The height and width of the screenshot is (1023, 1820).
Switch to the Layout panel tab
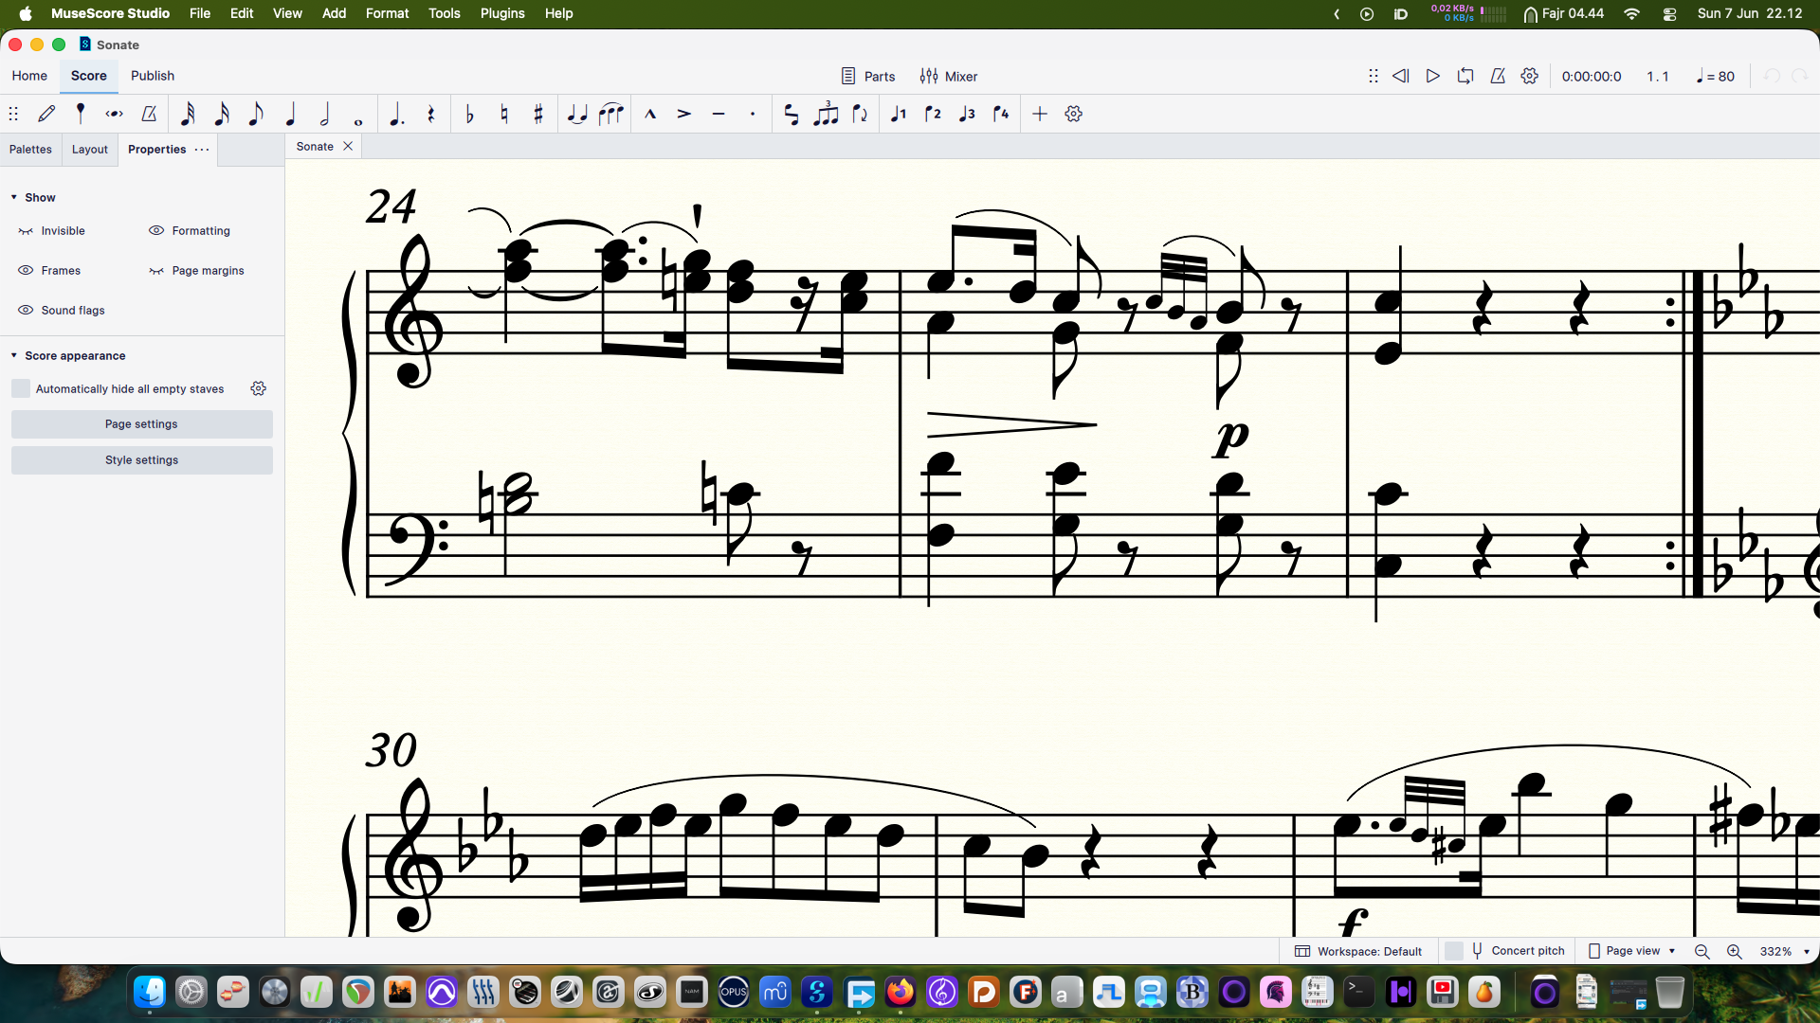[90, 150]
